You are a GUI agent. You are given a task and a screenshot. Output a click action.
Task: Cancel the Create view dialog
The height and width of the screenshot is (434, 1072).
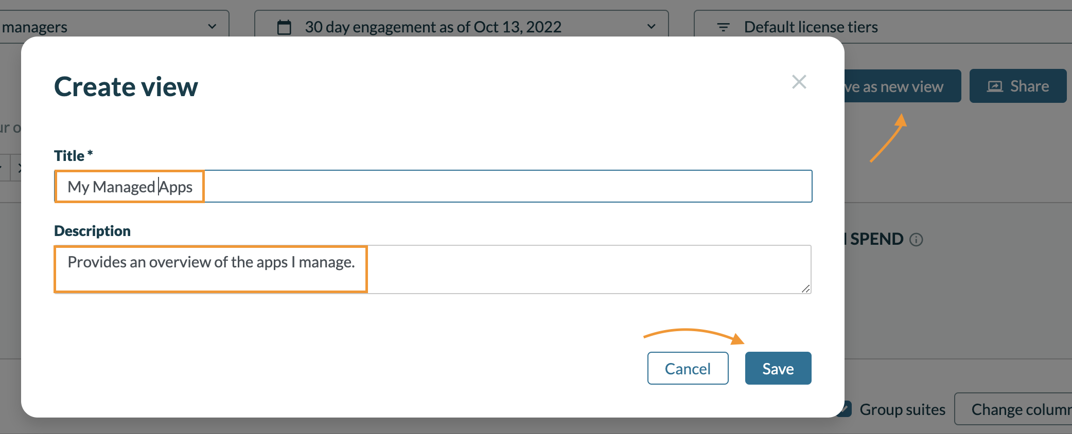(688, 368)
